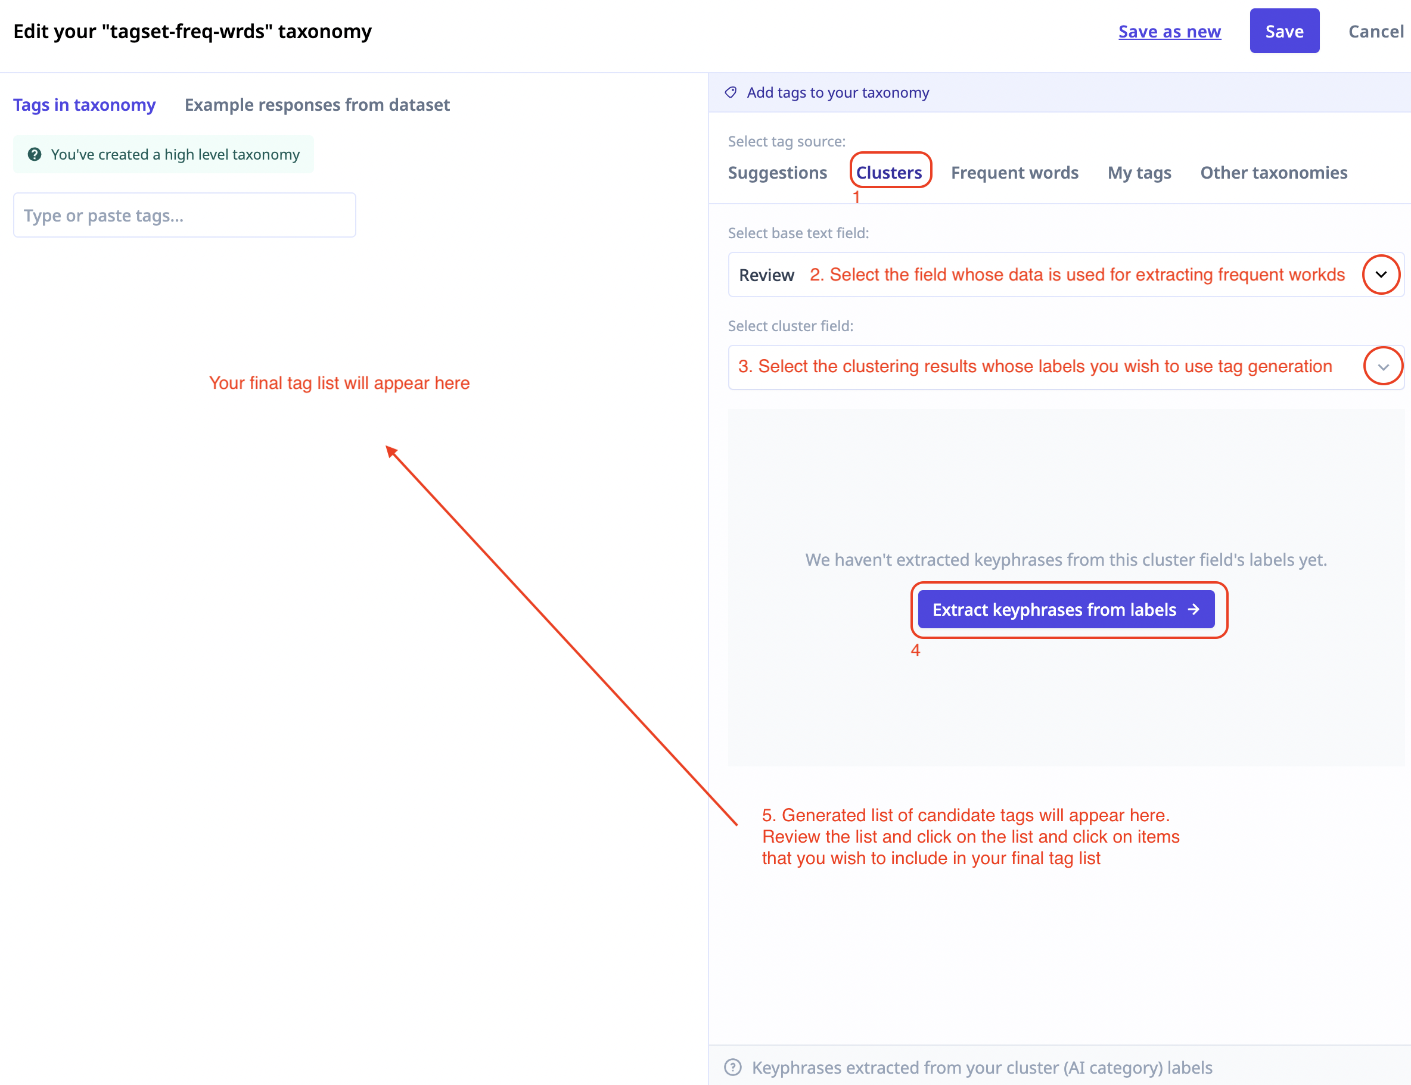1411x1085 pixels.
Task: Click the tag icon beside Add tags header
Action: tap(731, 92)
